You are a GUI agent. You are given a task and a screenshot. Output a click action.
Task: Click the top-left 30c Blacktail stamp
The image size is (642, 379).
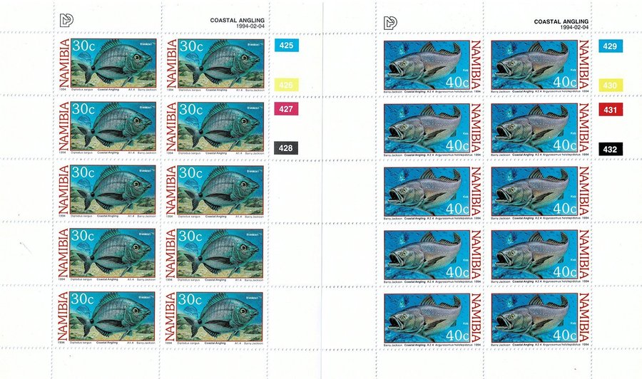pos(107,65)
